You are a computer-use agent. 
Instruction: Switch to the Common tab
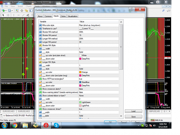48,16
